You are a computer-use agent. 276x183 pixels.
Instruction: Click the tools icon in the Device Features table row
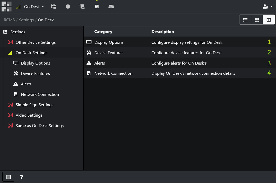[x=89, y=53]
